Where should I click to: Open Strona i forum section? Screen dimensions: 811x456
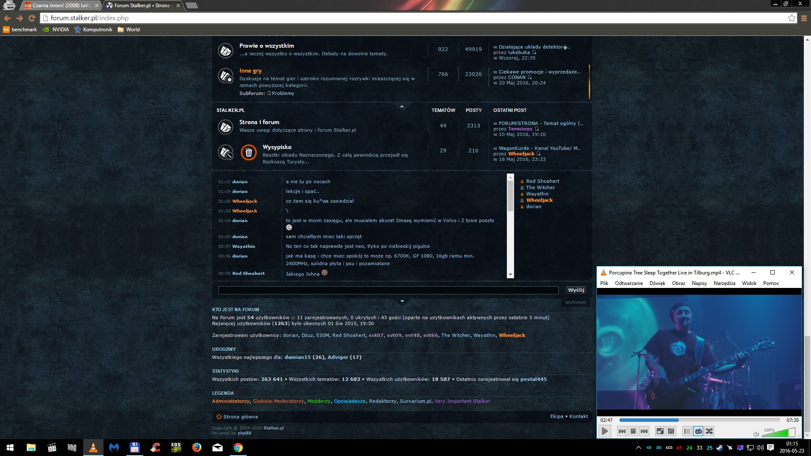pyautogui.click(x=259, y=122)
